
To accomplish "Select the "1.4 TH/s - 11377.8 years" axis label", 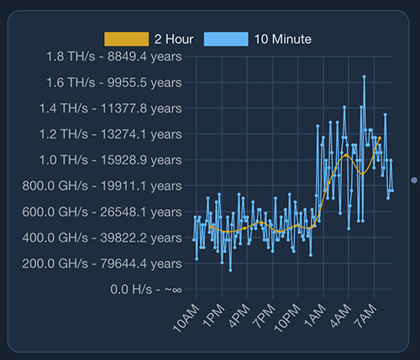I will pos(111,108).
